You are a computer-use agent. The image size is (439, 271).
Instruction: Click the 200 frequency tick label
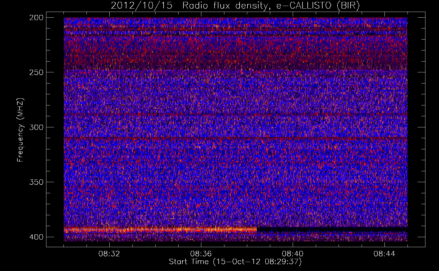(36, 18)
